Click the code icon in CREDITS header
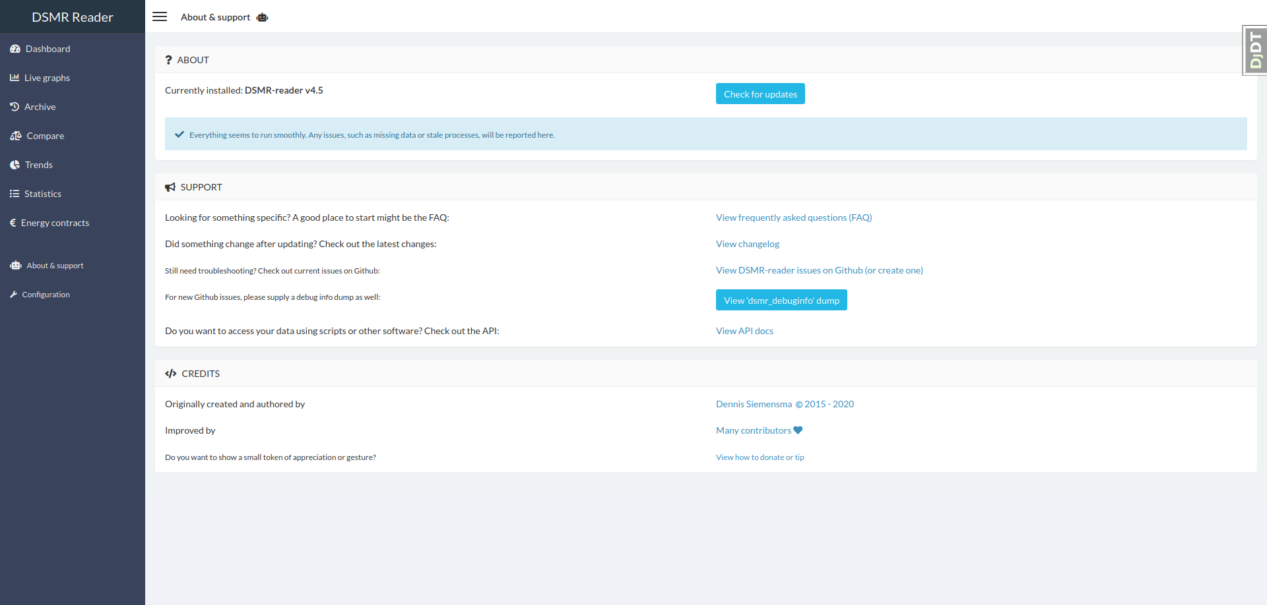1267x605 pixels. (171, 374)
